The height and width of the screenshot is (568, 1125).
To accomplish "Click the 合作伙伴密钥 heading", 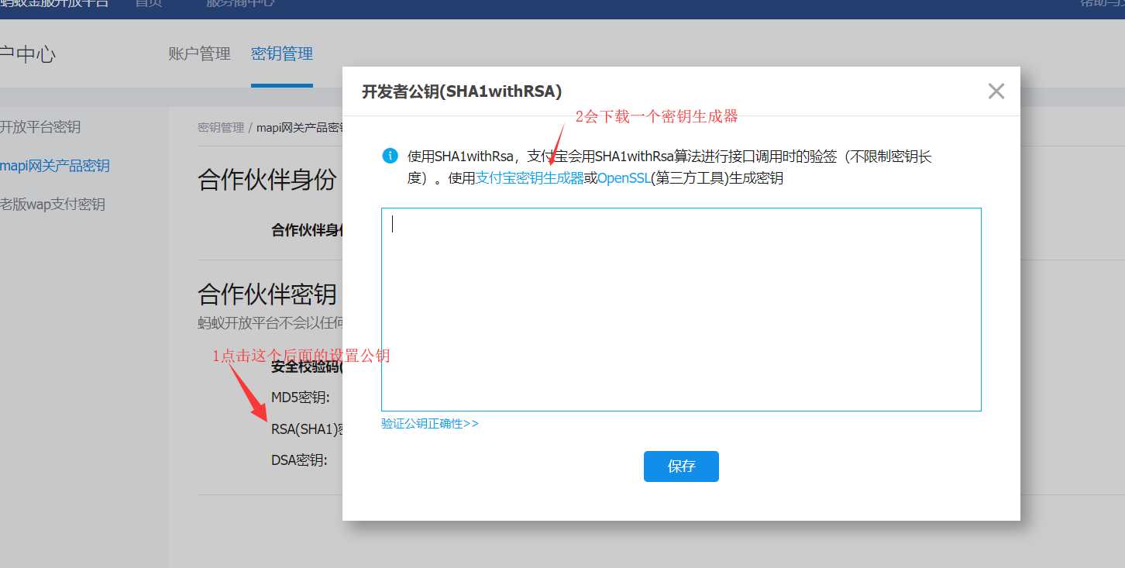I will pos(267,294).
